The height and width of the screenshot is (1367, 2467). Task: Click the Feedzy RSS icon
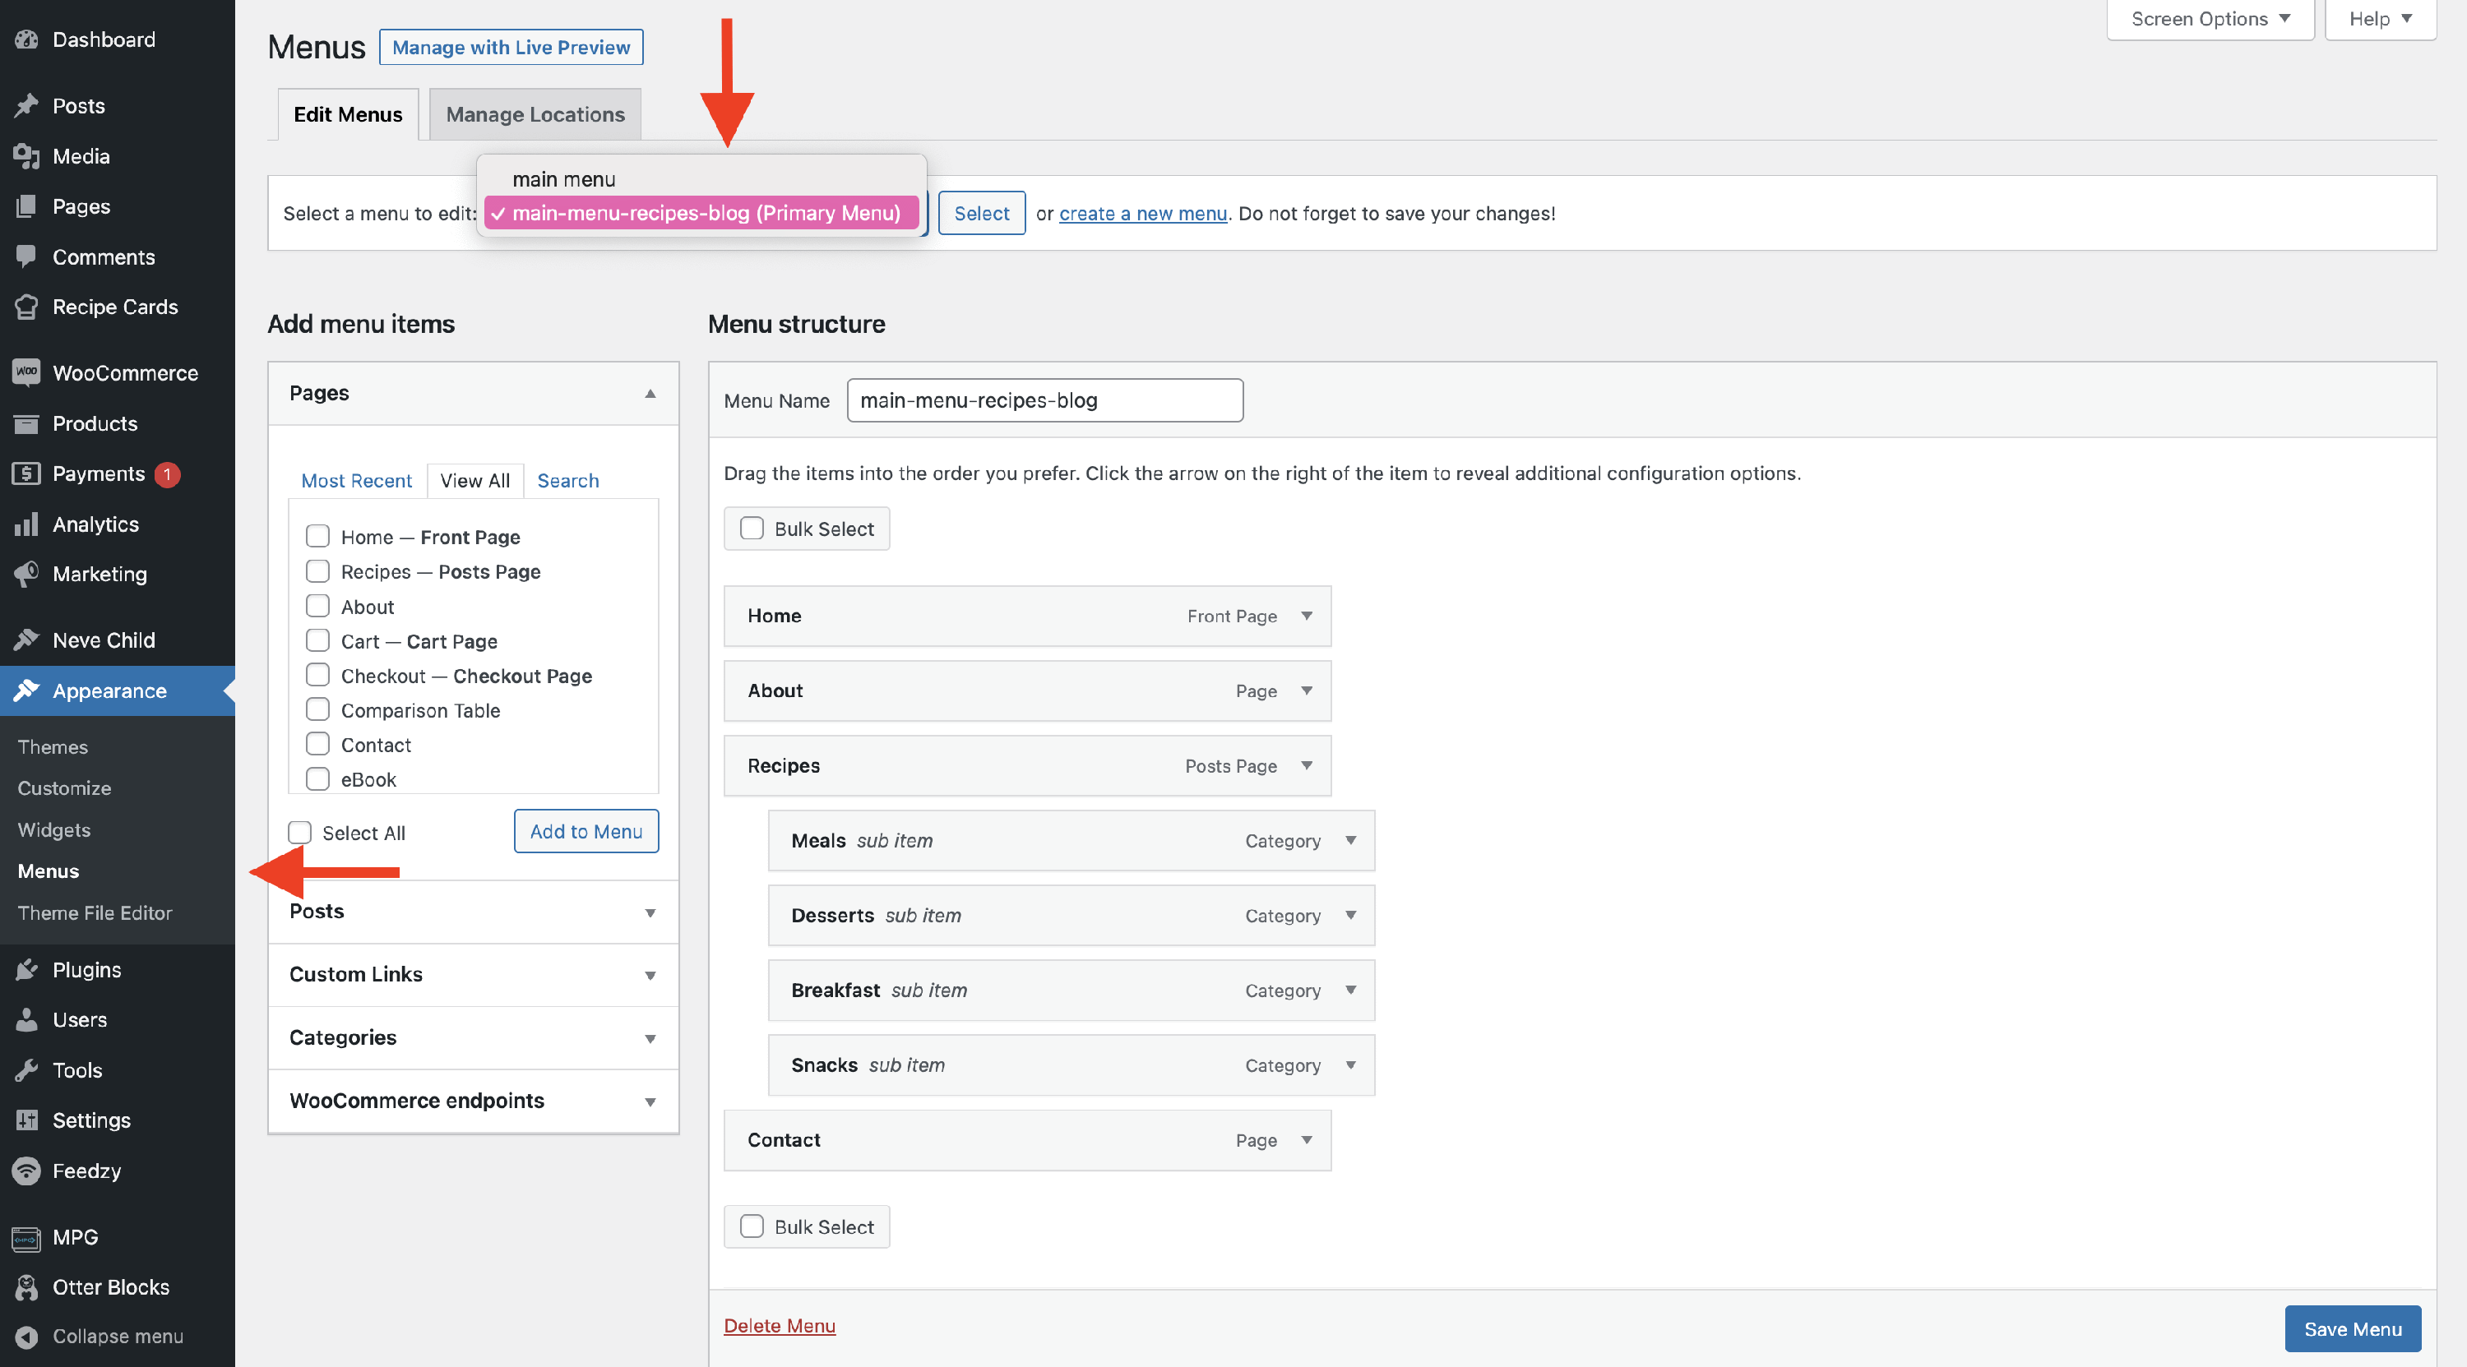(x=27, y=1171)
